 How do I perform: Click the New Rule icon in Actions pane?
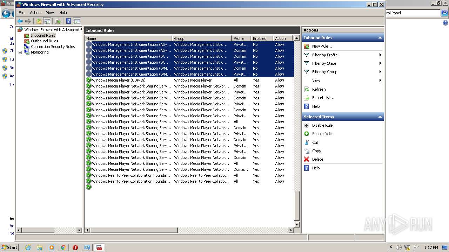pos(307,46)
